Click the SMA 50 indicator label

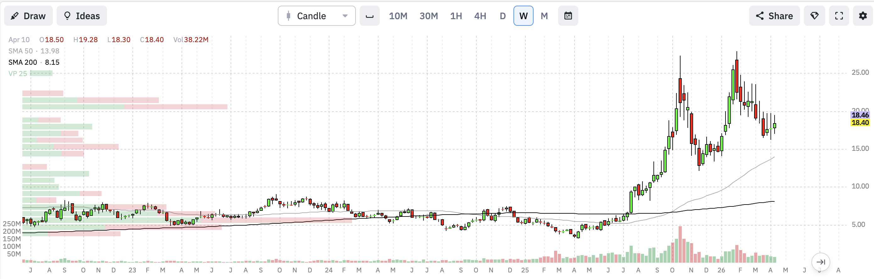(34, 51)
